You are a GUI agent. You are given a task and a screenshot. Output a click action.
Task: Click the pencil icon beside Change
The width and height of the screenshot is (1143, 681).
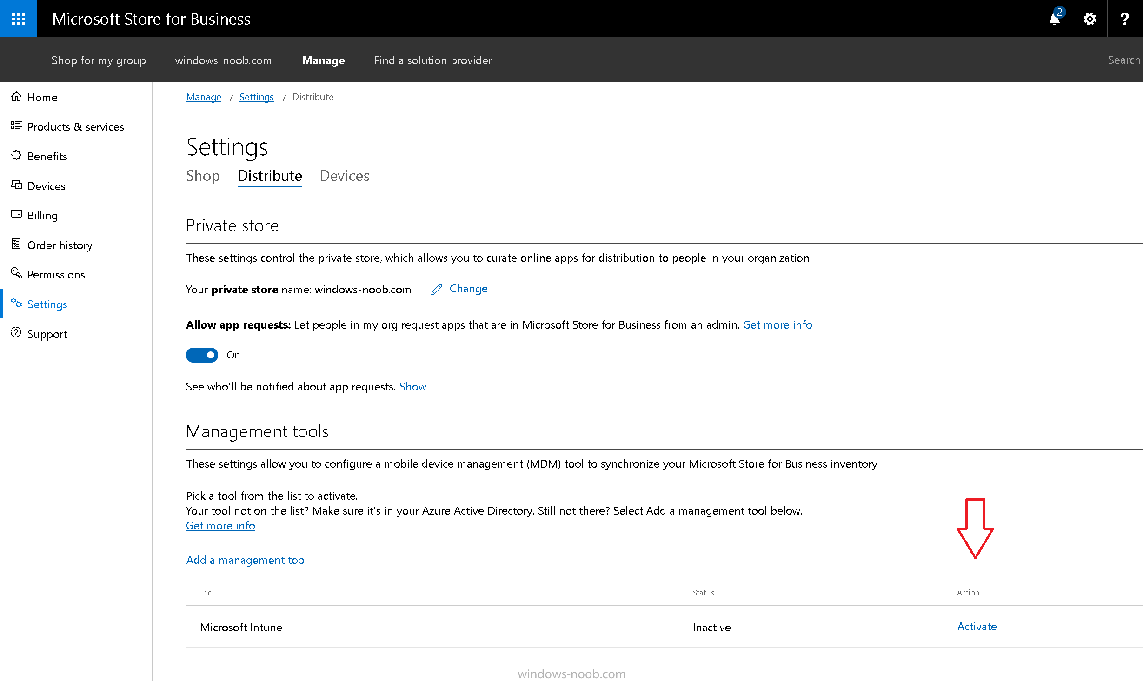(436, 290)
